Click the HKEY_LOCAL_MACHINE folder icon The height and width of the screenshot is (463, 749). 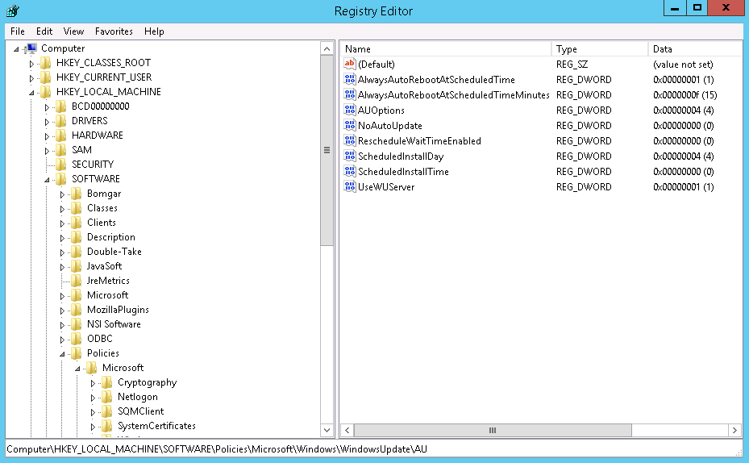tap(46, 92)
